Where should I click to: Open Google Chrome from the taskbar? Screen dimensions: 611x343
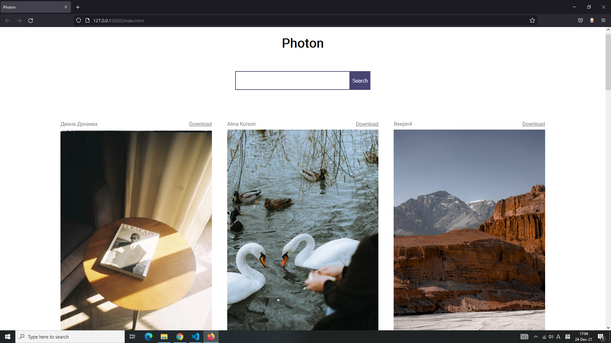click(x=180, y=336)
